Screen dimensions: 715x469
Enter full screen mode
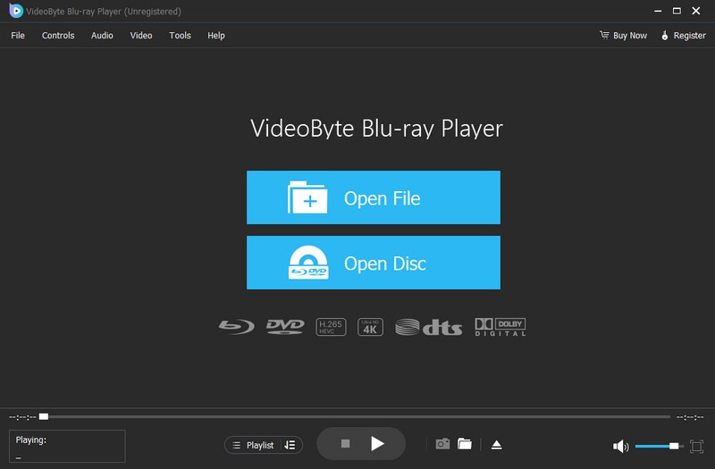696,446
